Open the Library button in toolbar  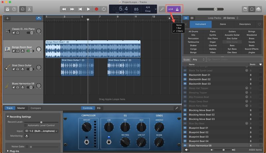tap(7, 9)
